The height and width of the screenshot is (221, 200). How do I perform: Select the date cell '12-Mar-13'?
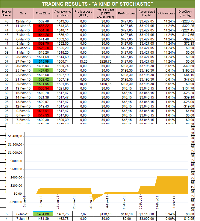click(x=23, y=21)
